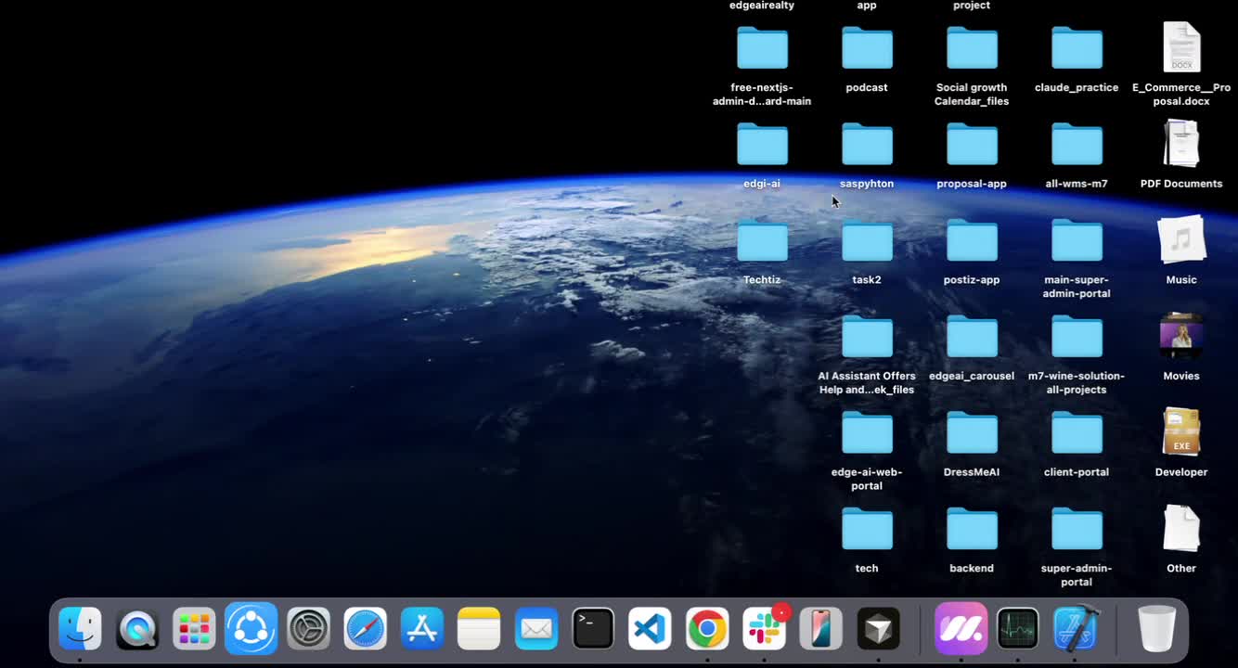
Task: Select the claude_practice folder
Action: point(1077,48)
